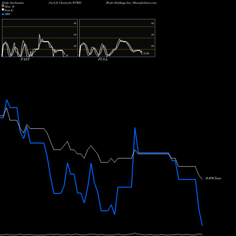Select the 'OBV' legend label
Screen dimensions: 236x236
click(x=8, y=14)
